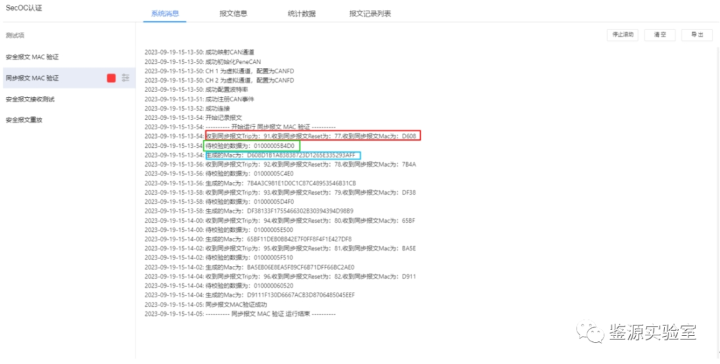
Task: Click the 待校验的数据 01000005B4D0 log line
Action: 252,145
